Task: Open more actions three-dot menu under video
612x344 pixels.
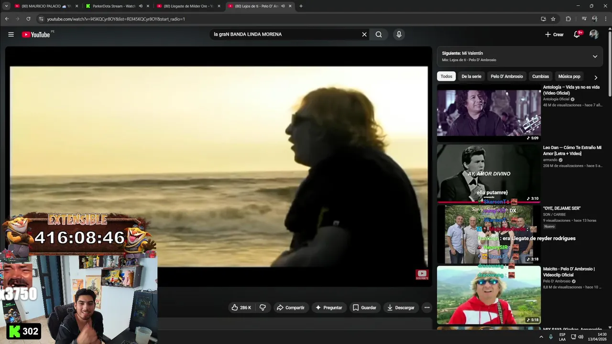Action: [427, 308]
